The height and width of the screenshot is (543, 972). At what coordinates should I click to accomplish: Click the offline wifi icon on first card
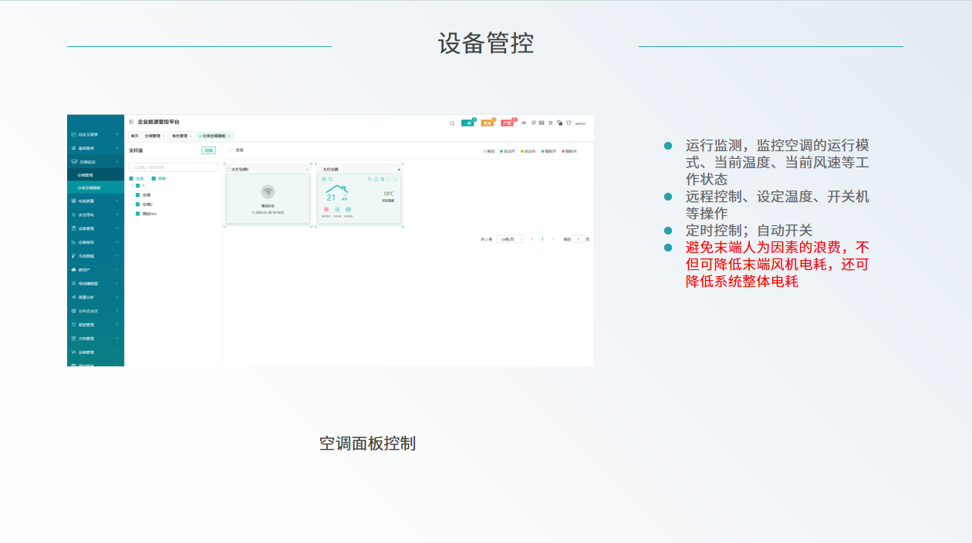point(268,192)
